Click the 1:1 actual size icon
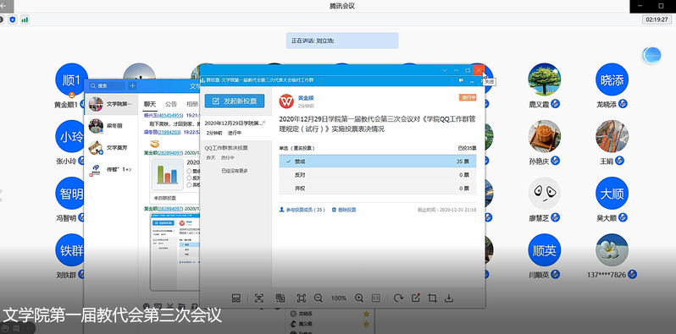The image size is (676, 334). pyautogui.click(x=376, y=298)
